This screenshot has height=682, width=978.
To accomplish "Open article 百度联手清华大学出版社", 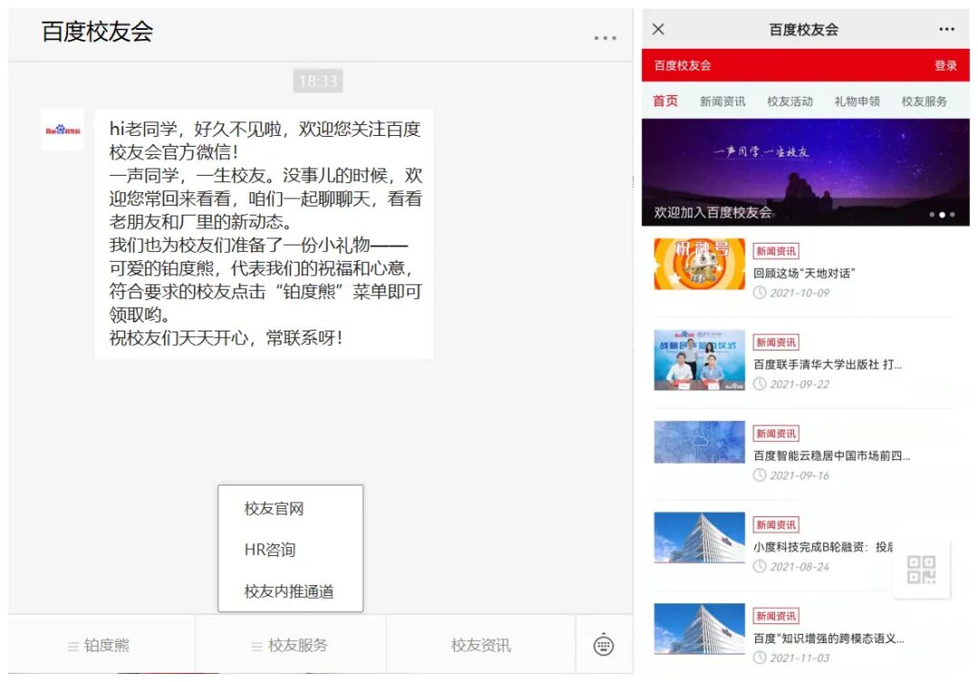I will 827,364.
